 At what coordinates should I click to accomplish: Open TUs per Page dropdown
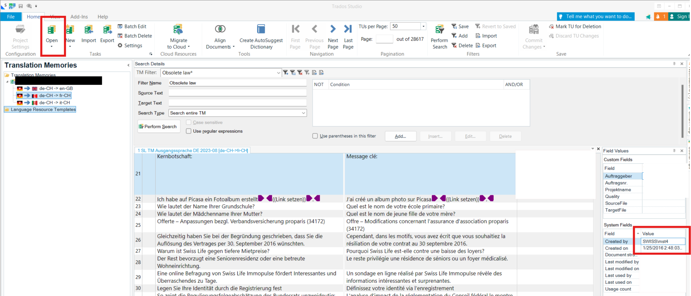point(423,26)
